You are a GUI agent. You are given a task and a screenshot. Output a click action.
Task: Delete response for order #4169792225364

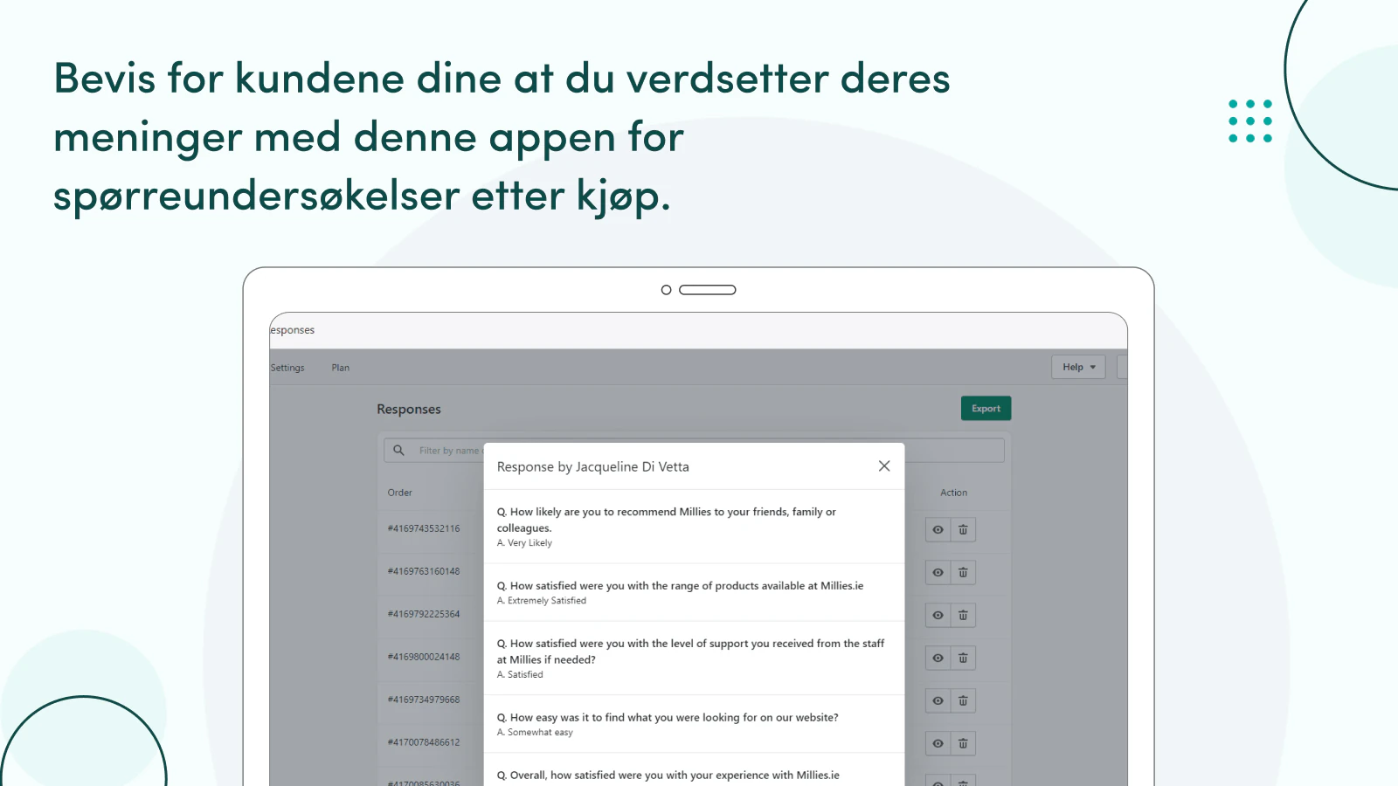tap(963, 616)
